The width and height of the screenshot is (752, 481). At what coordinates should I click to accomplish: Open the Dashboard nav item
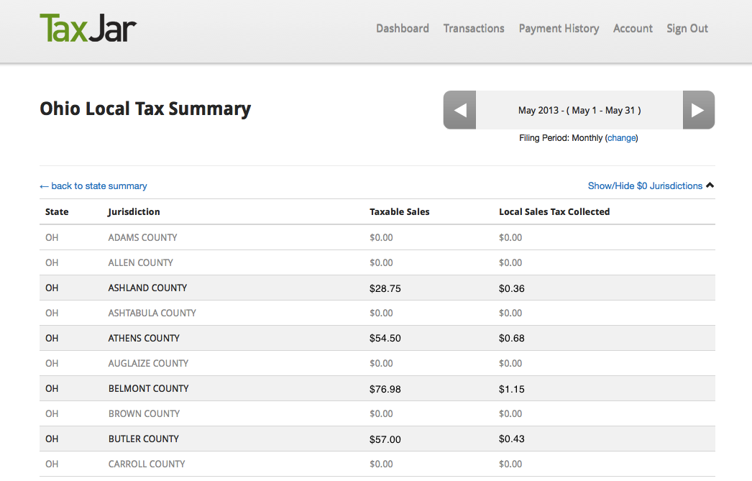[x=403, y=28]
